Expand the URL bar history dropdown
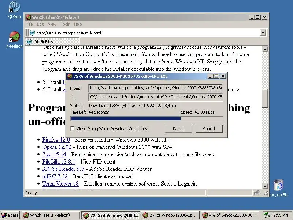This screenshot has height=220, width=293. [263, 33]
